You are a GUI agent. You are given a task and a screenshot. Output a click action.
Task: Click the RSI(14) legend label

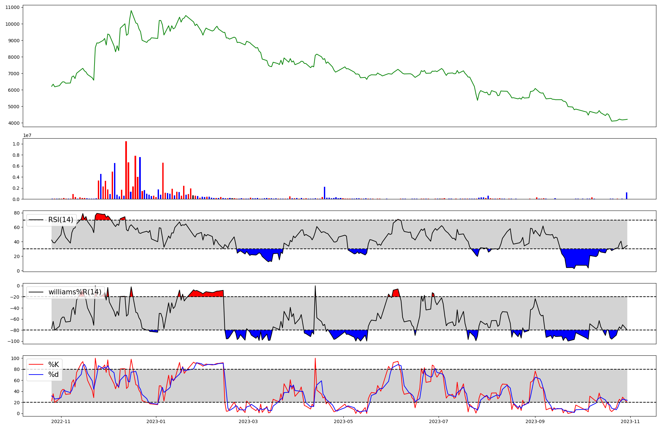60,220
